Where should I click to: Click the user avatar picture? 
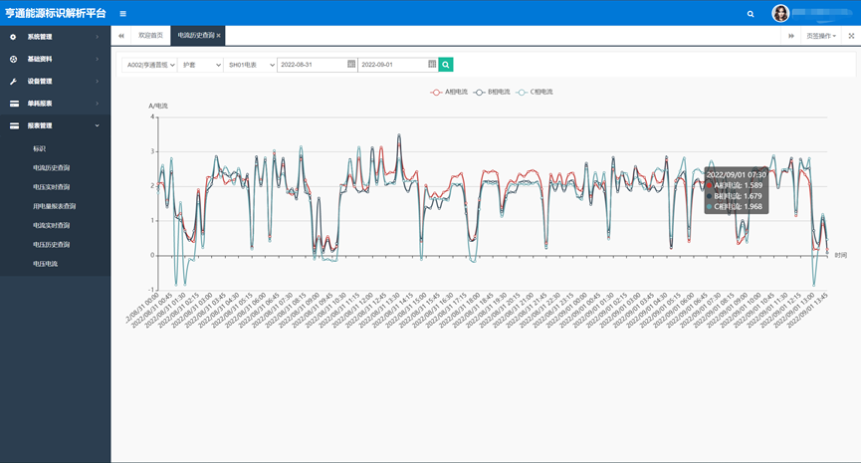click(781, 13)
